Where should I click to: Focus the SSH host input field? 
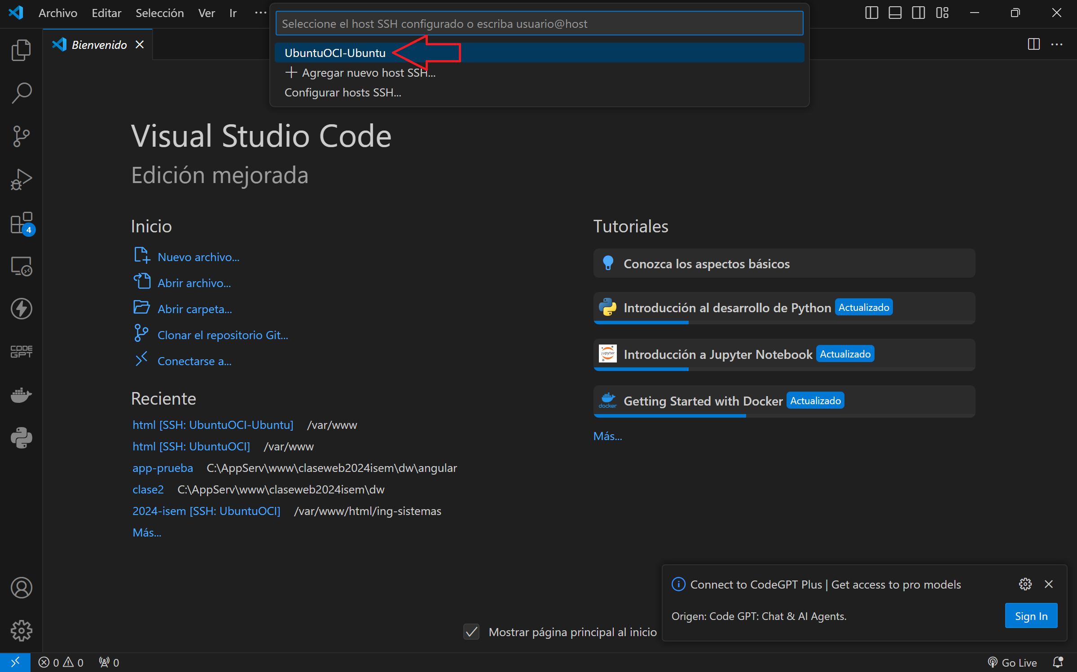(539, 23)
